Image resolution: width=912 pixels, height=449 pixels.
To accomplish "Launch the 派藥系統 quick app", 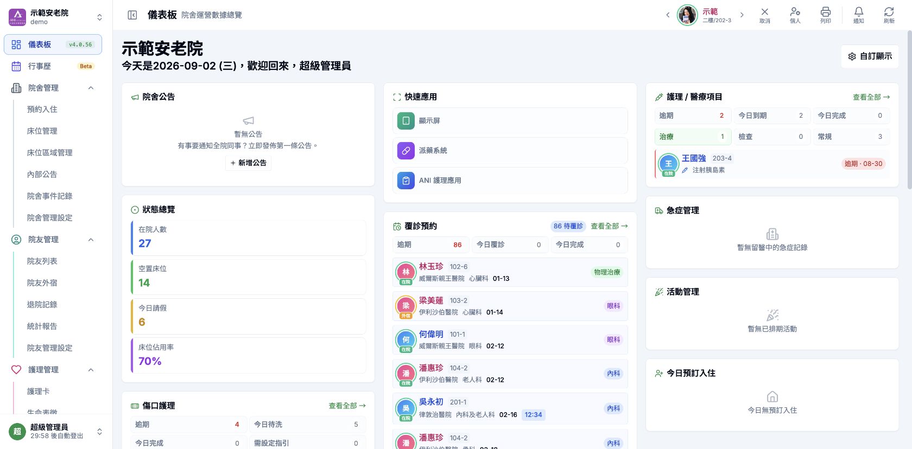I will pyautogui.click(x=510, y=151).
